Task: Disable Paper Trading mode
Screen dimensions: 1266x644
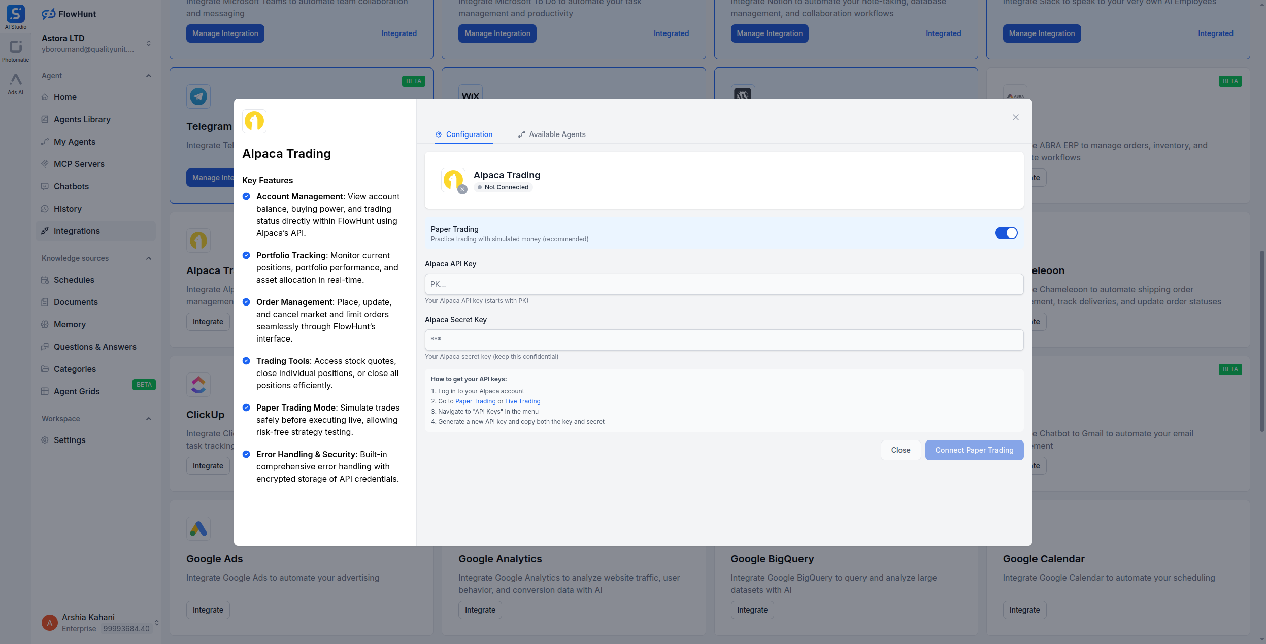Action: (1006, 233)
